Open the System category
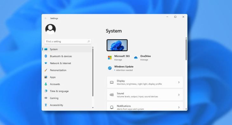Screen dimensions: 232x125 pos(67,49)
